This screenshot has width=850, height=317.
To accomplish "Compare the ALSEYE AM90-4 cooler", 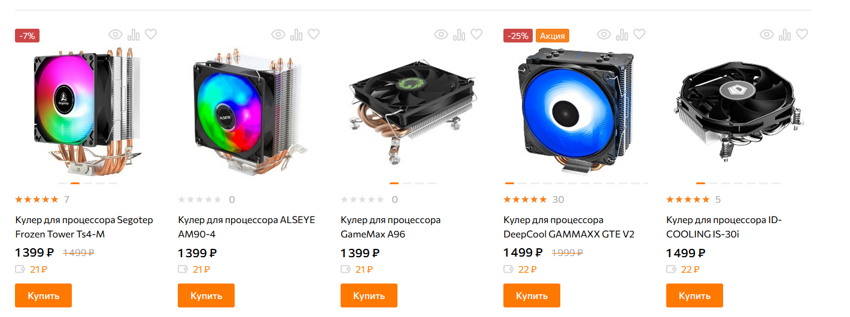I will [296, 35].
